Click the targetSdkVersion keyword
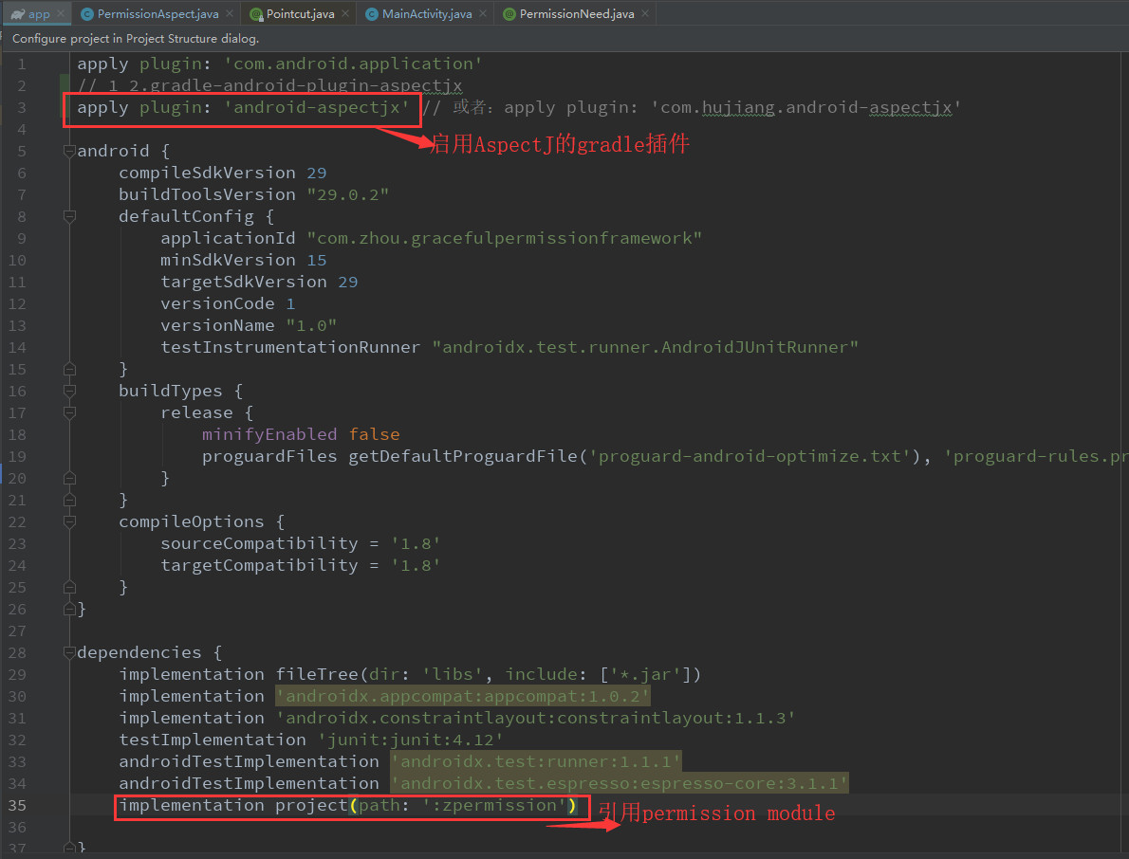Image resolution: width=1129 pixels, height=859 pixels. (244, 282)
